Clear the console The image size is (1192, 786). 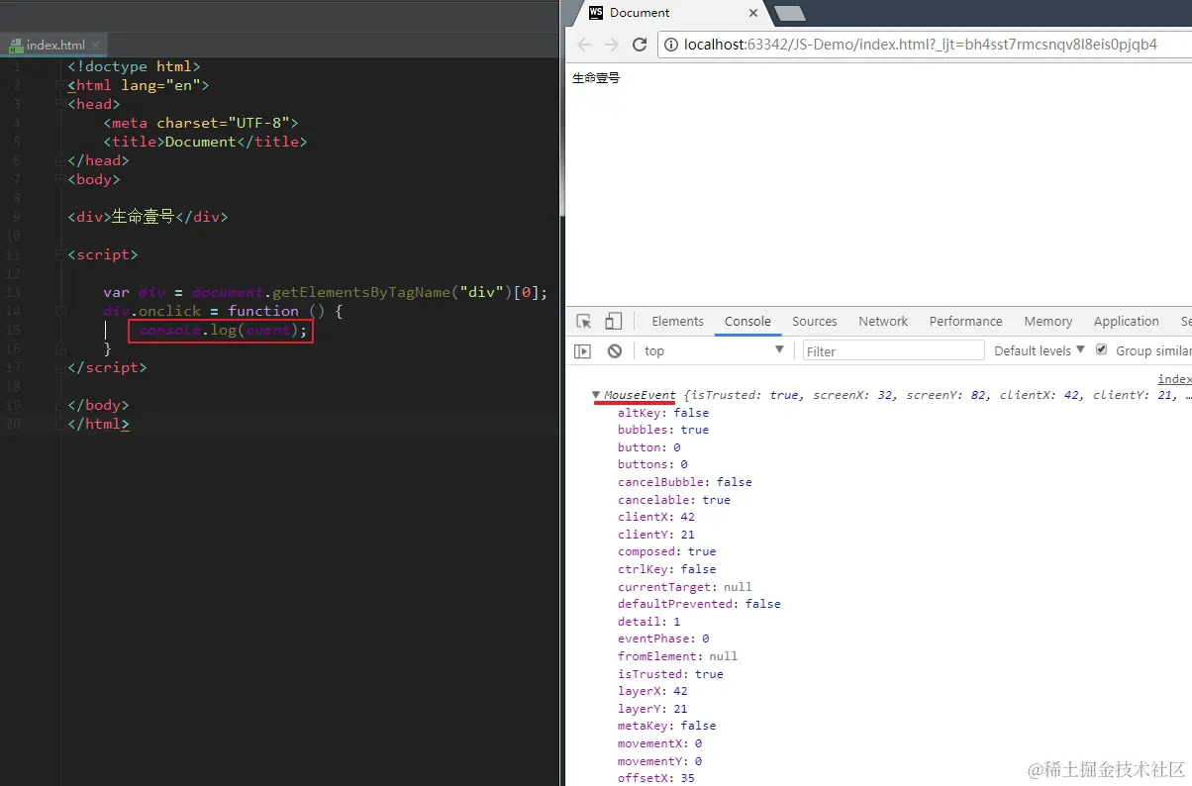pyautogui.click(x=615, y=350)
